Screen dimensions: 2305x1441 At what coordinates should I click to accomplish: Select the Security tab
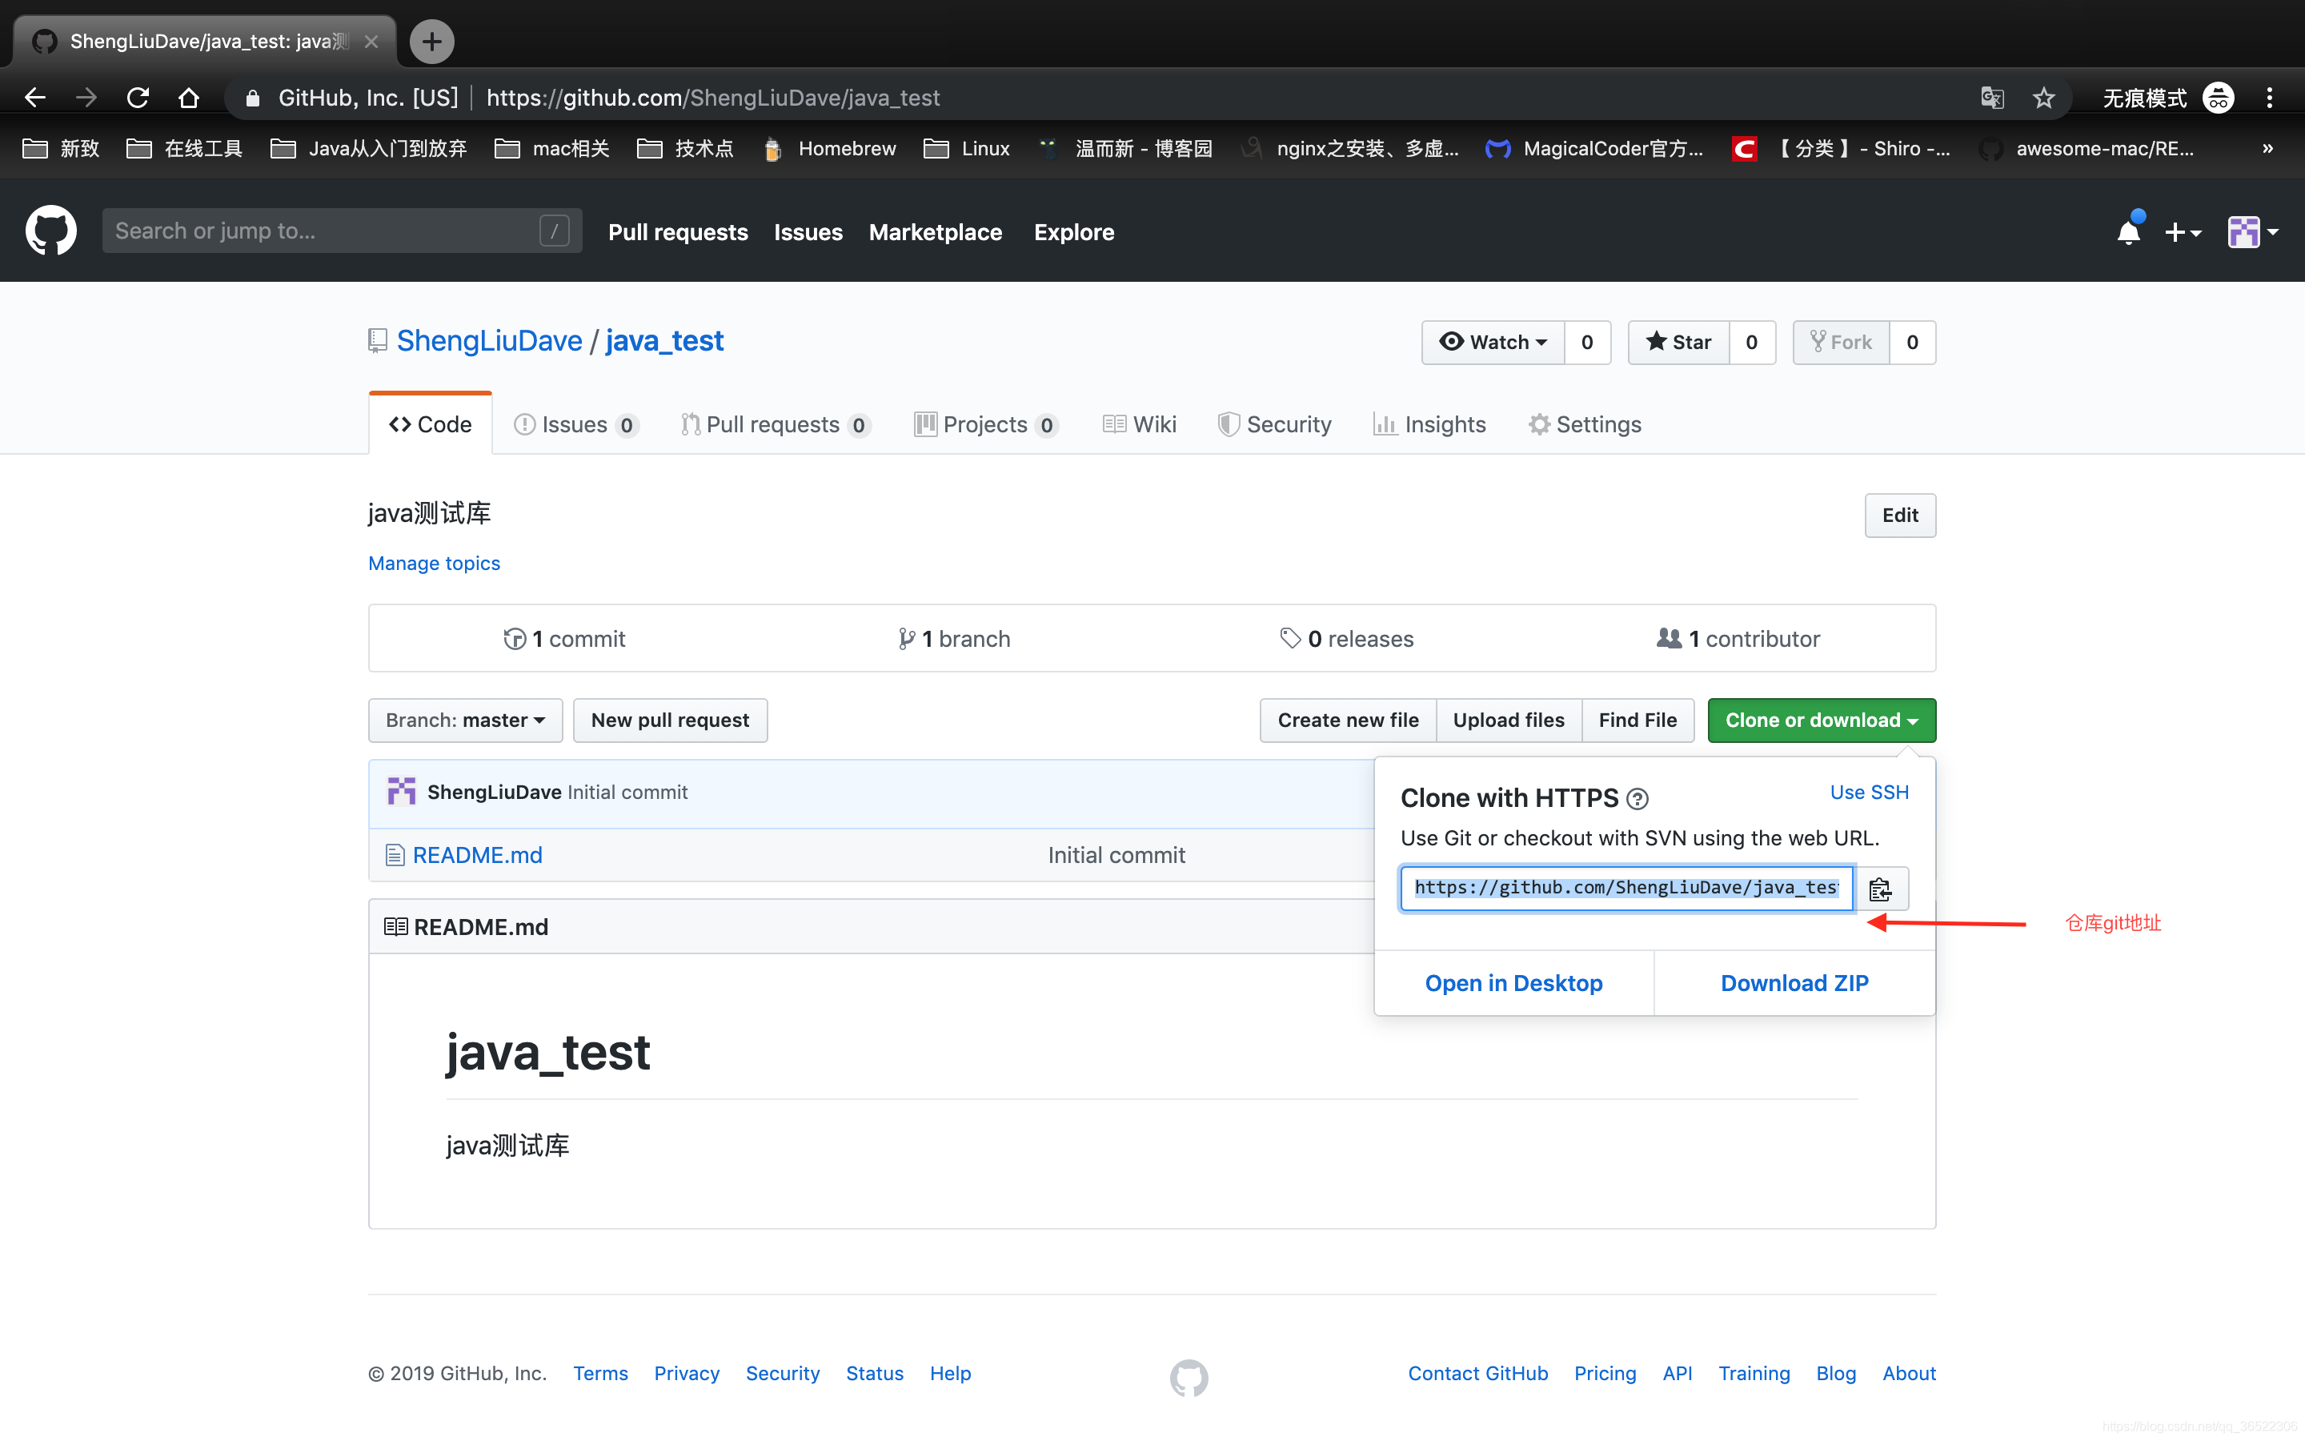(1288, 423)
